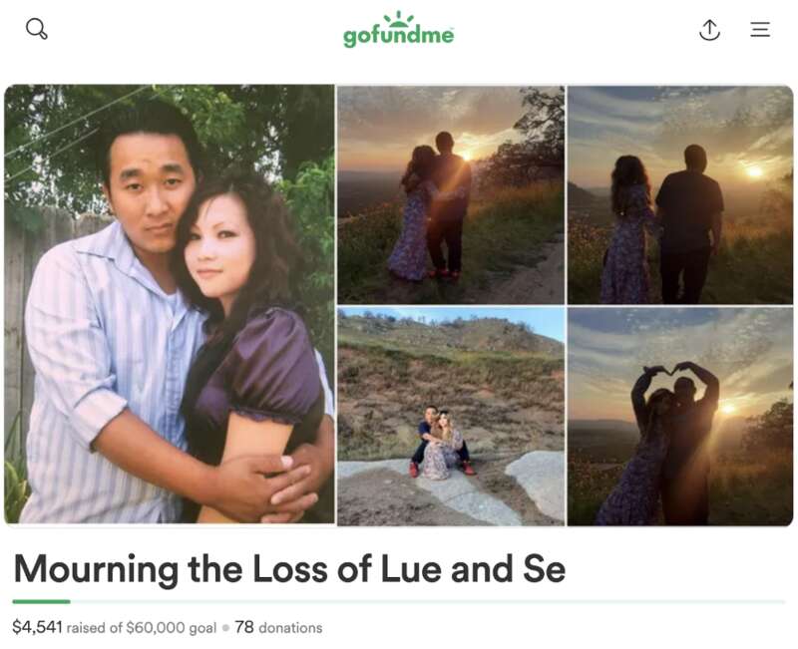This screenshot has width=798, height=649.
Task: Click the fundraiser title Mourning the Loss
Action: point(289,569)
